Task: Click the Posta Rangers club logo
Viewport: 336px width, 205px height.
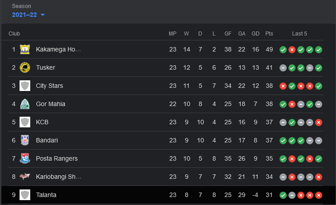Action: [25, 158]
